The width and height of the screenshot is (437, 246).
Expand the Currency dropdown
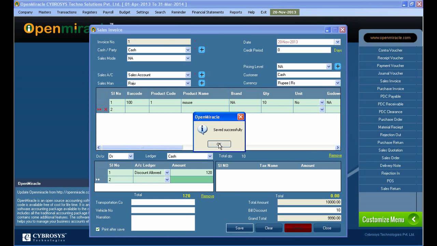(x=338, y=83)
